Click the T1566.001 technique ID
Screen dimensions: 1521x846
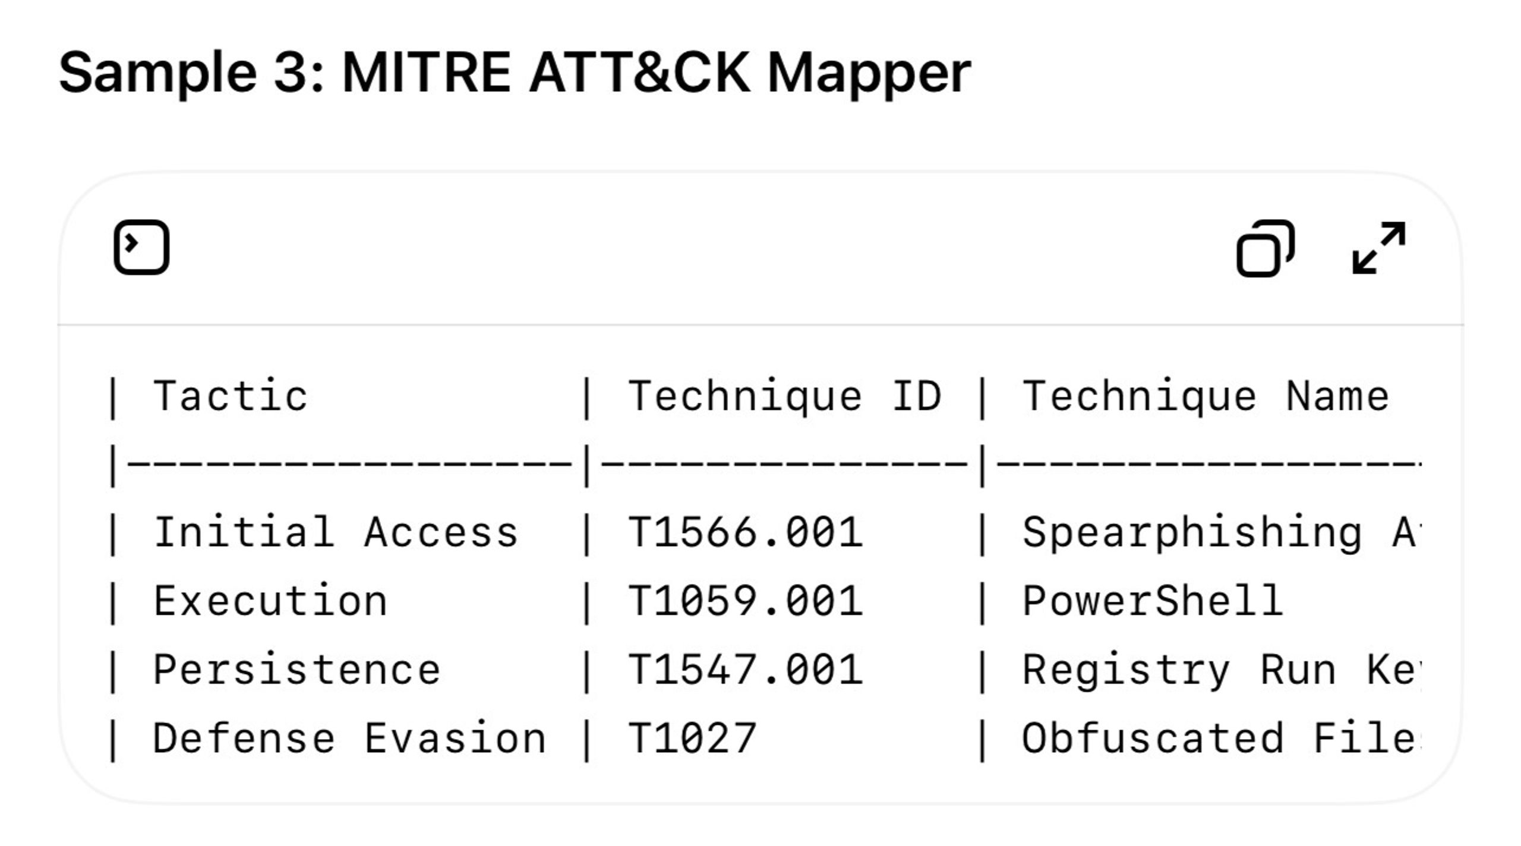click(x=745, y=532)
